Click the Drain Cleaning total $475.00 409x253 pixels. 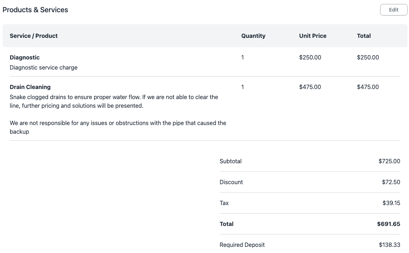point(368,87)
